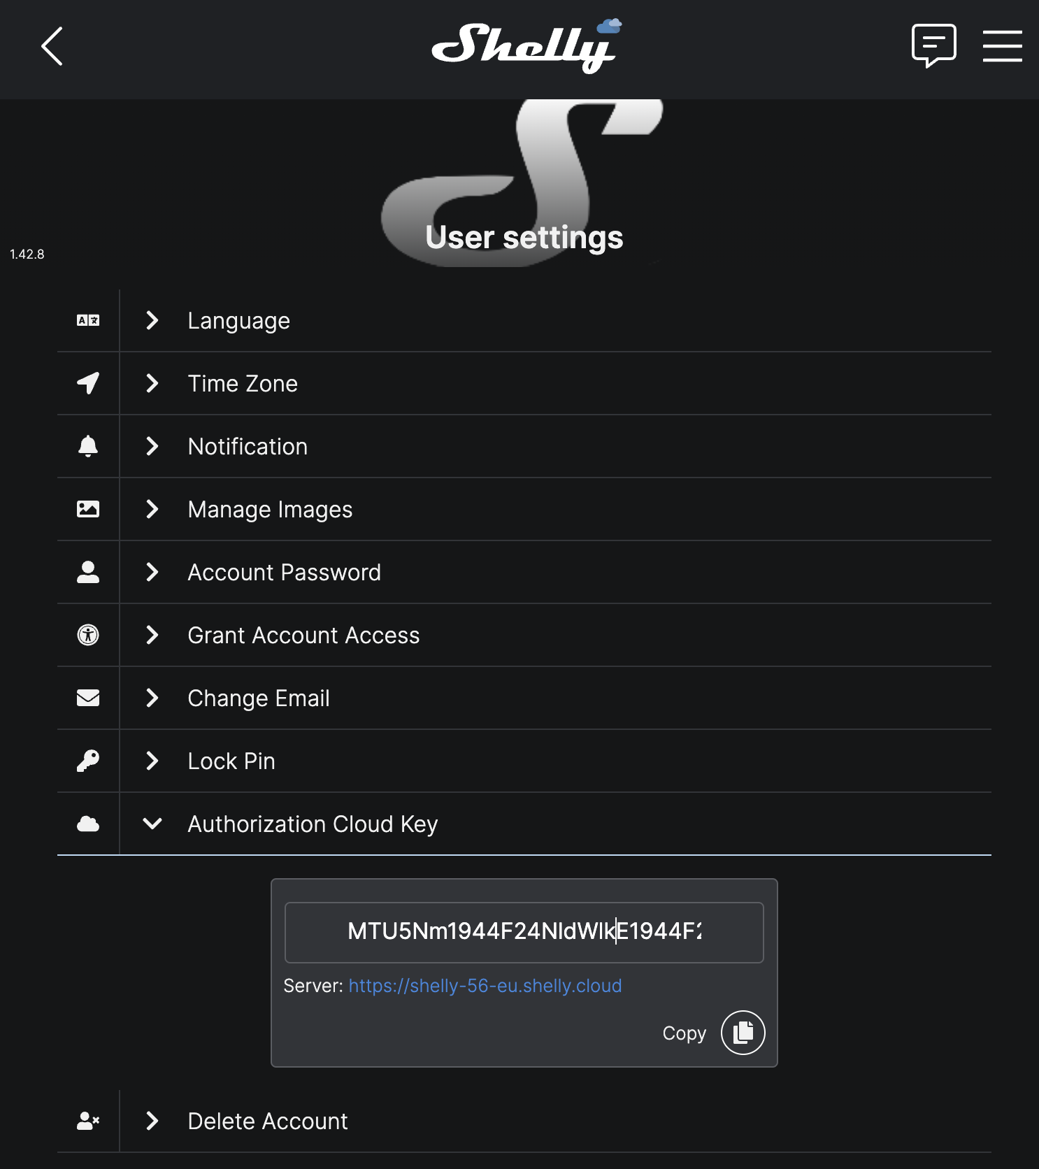Expand the Account Password chevron

pyautogui.click(x=152, y=572)
